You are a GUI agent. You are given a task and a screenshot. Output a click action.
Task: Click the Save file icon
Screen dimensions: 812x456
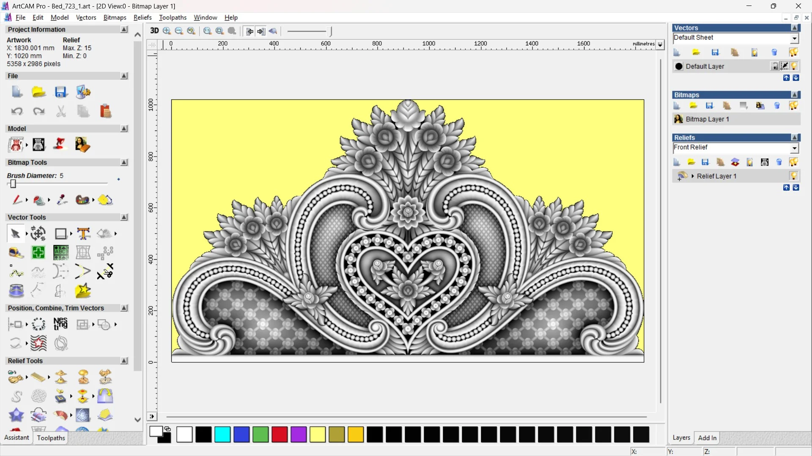(x=60, y=92)
